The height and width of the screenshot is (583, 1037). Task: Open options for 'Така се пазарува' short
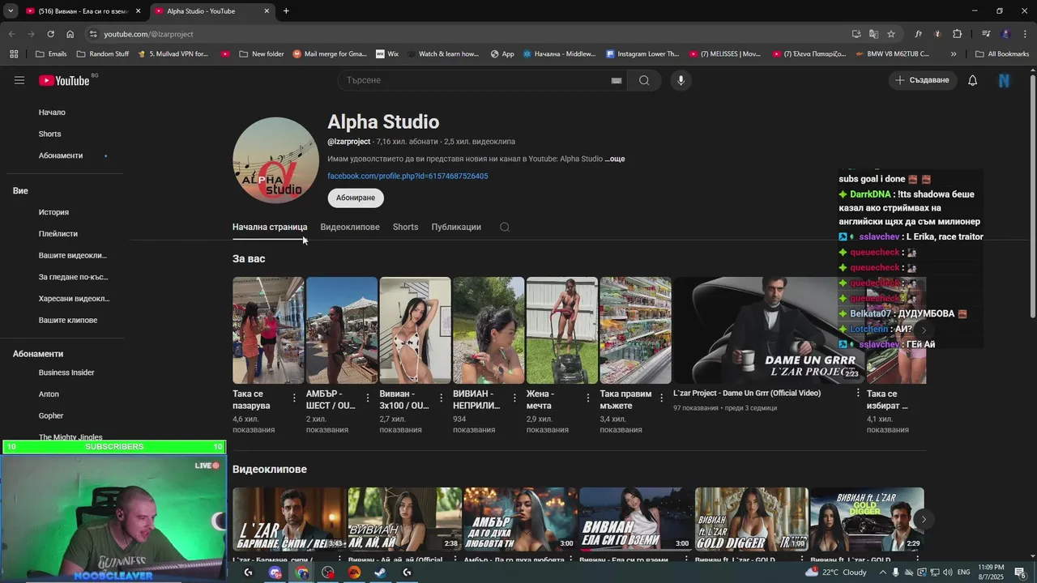(294, 398)
